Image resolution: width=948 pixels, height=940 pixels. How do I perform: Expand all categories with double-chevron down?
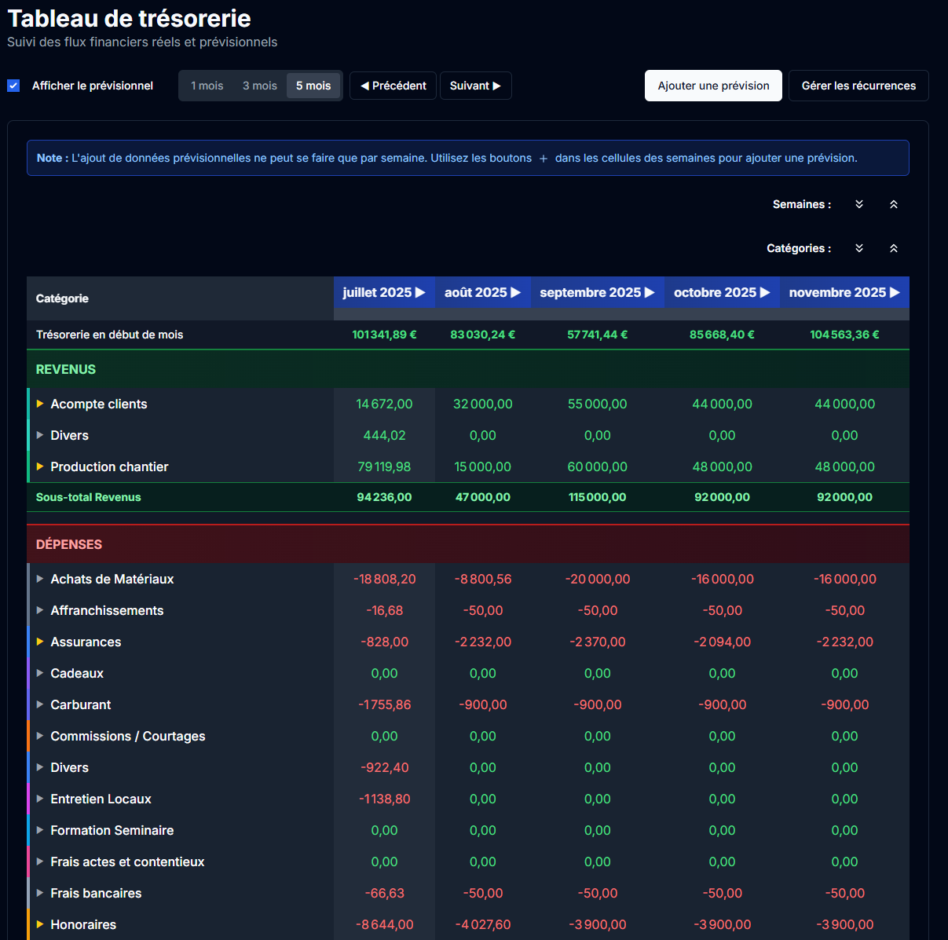tap(859, 248)
